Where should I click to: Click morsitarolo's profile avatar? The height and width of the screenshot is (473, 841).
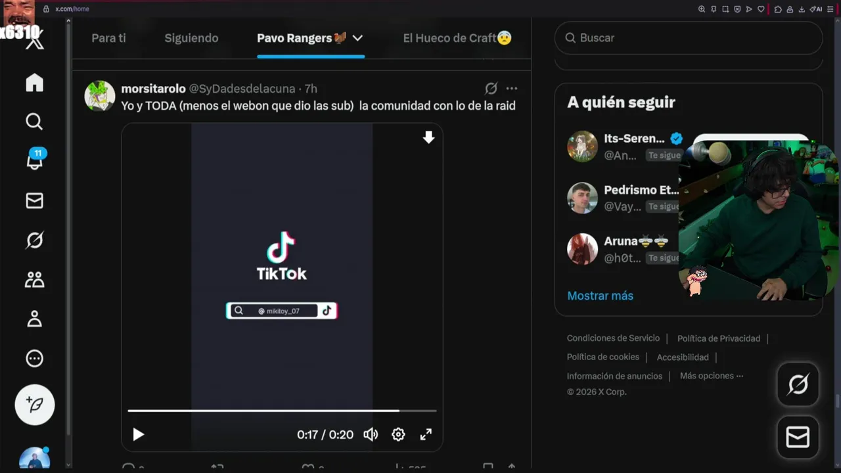[x=100, y=96]
